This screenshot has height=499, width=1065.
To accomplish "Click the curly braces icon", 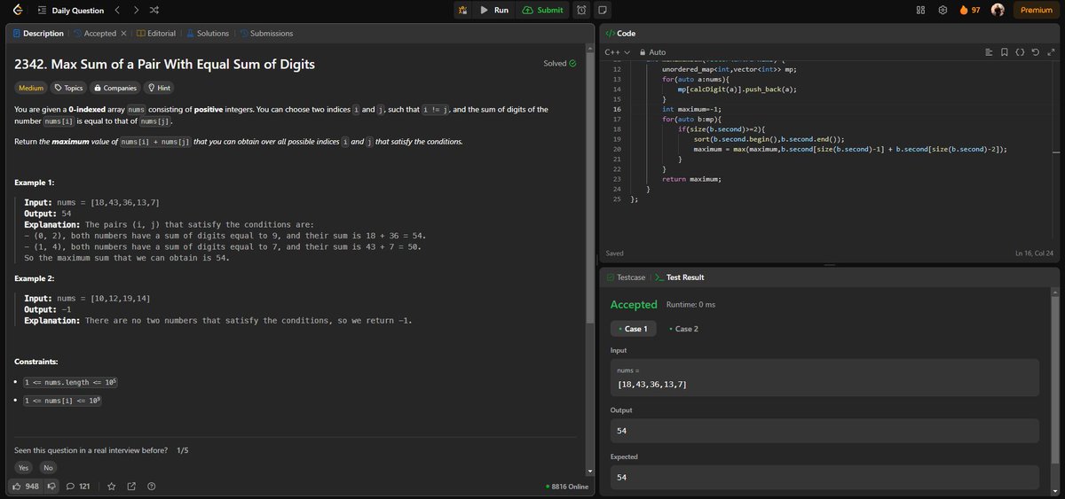I will pos(1020,52).
